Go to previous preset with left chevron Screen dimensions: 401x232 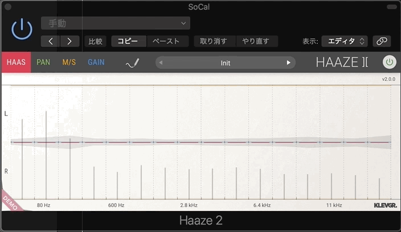[x=51, y=42]
